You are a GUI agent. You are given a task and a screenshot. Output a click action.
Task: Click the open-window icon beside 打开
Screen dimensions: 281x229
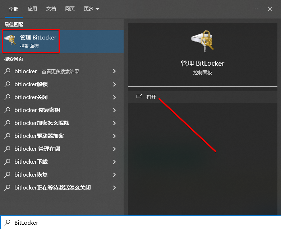[x=139, y=96]
